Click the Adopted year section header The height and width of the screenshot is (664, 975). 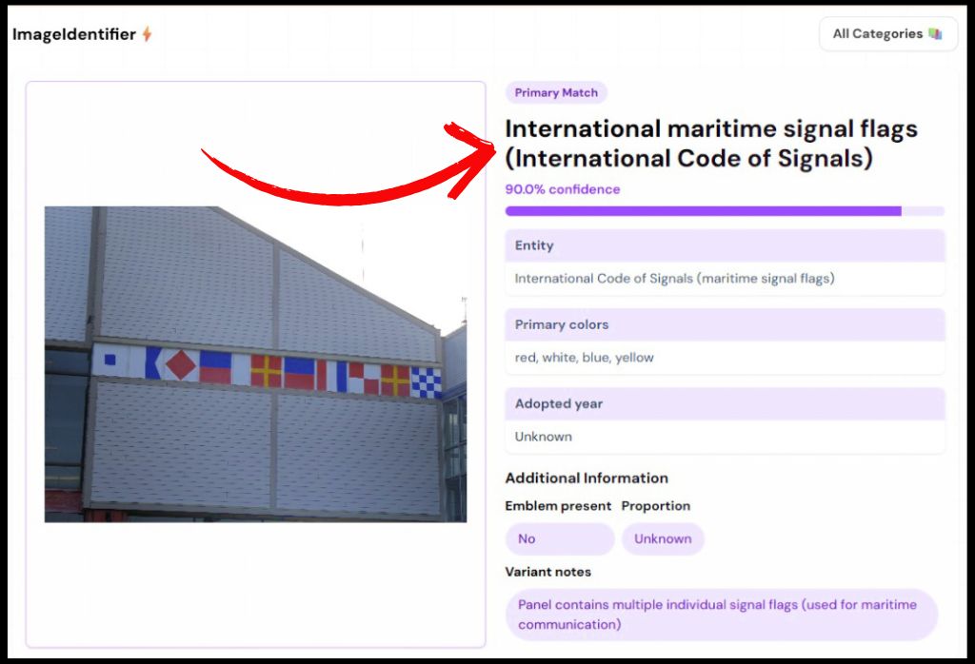coord(557,403)
